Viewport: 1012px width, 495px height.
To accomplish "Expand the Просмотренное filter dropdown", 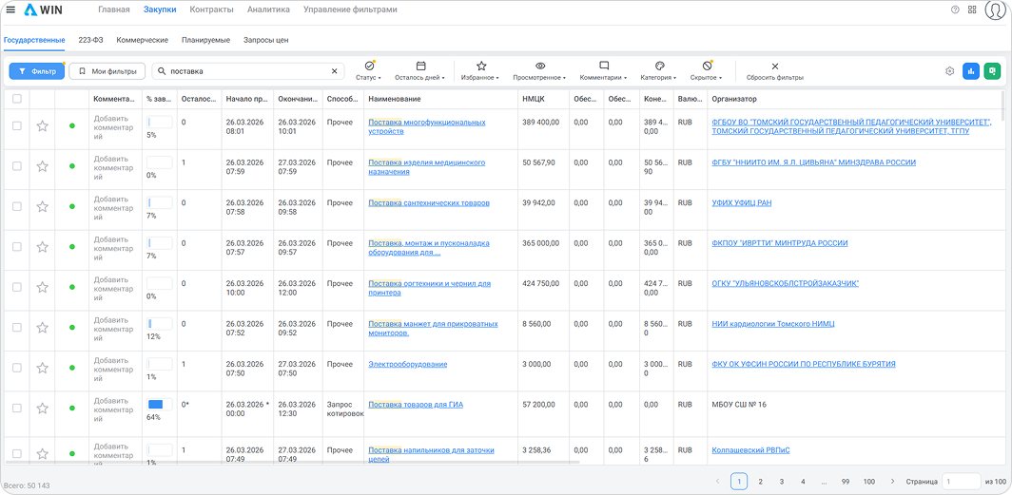I will coord(539,71).
